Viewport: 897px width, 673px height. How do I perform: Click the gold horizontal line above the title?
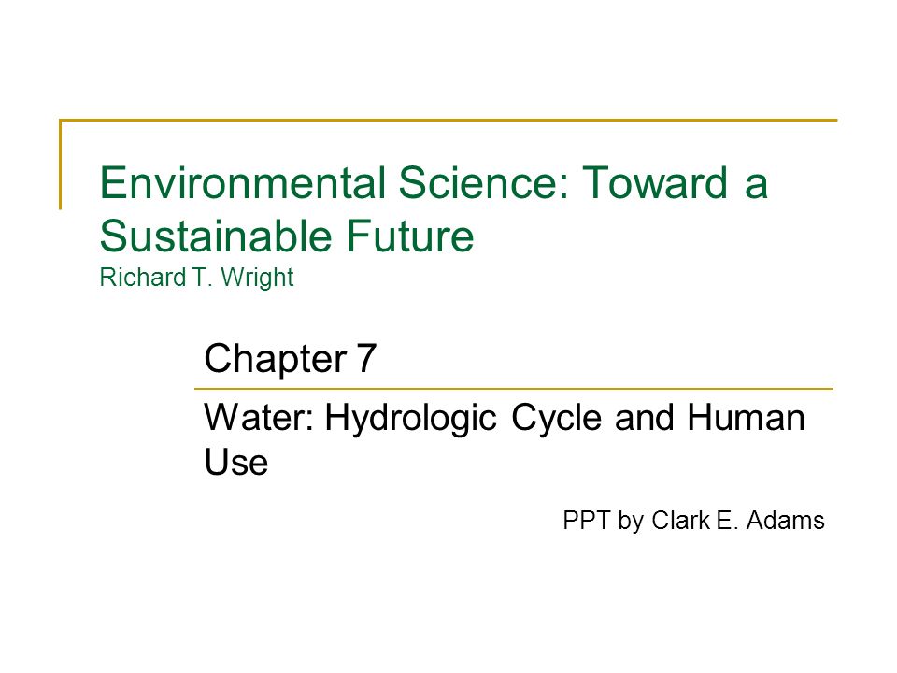[448, 121]
